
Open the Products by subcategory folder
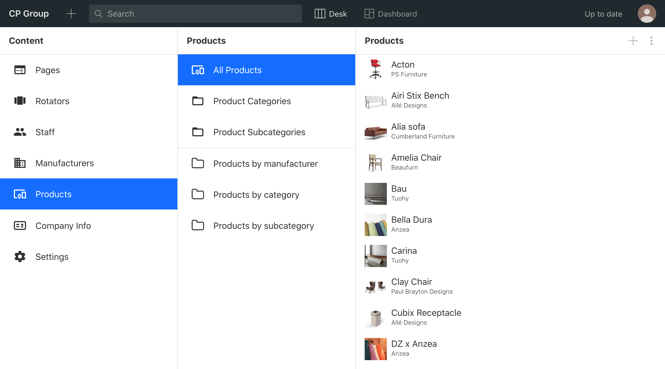[263, 226]
